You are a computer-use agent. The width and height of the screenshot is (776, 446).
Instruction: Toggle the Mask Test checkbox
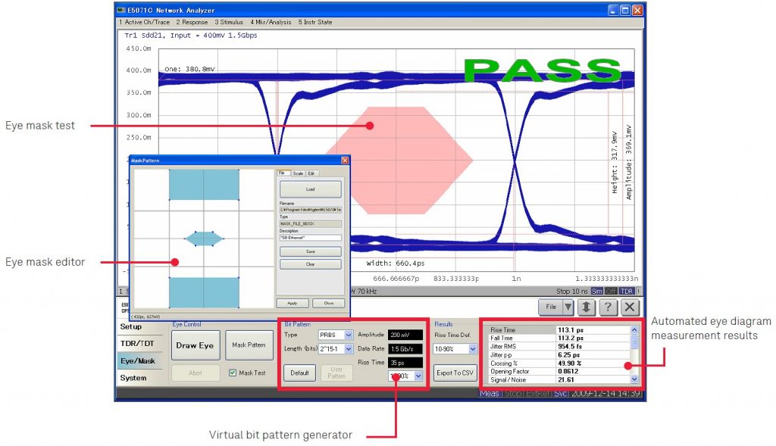click(233, 373)
